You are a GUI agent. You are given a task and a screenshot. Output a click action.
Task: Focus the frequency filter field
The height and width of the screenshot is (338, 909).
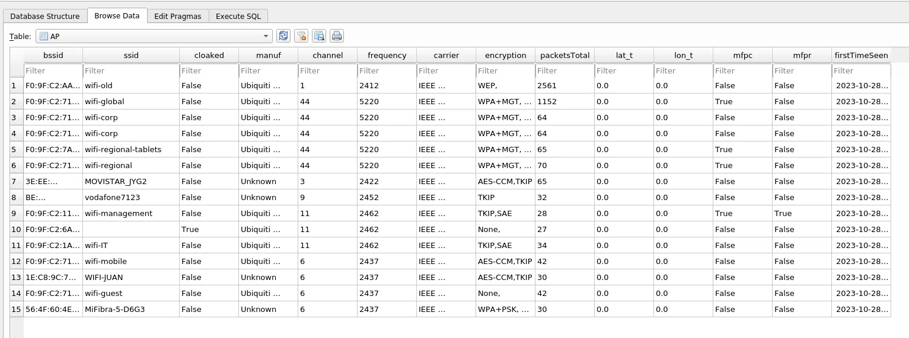[387, 70]
